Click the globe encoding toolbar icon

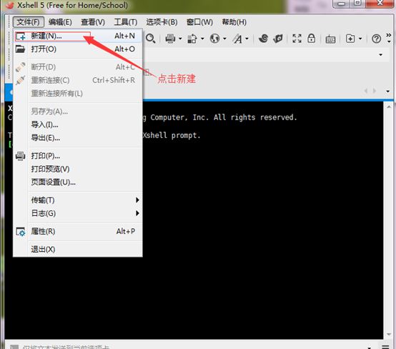coord(214,39)
